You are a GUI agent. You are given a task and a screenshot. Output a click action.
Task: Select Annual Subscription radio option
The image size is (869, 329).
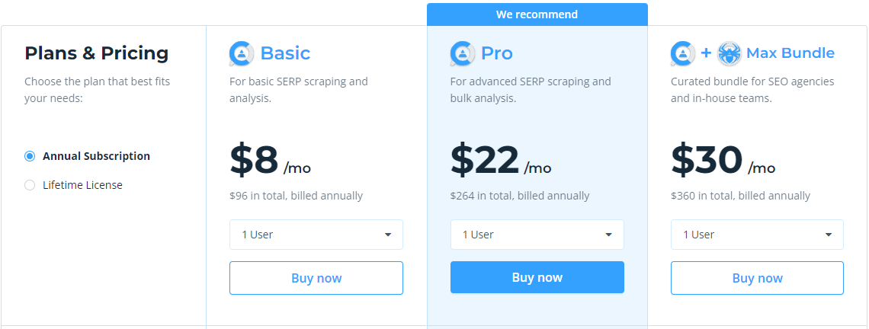click(30, 156)
